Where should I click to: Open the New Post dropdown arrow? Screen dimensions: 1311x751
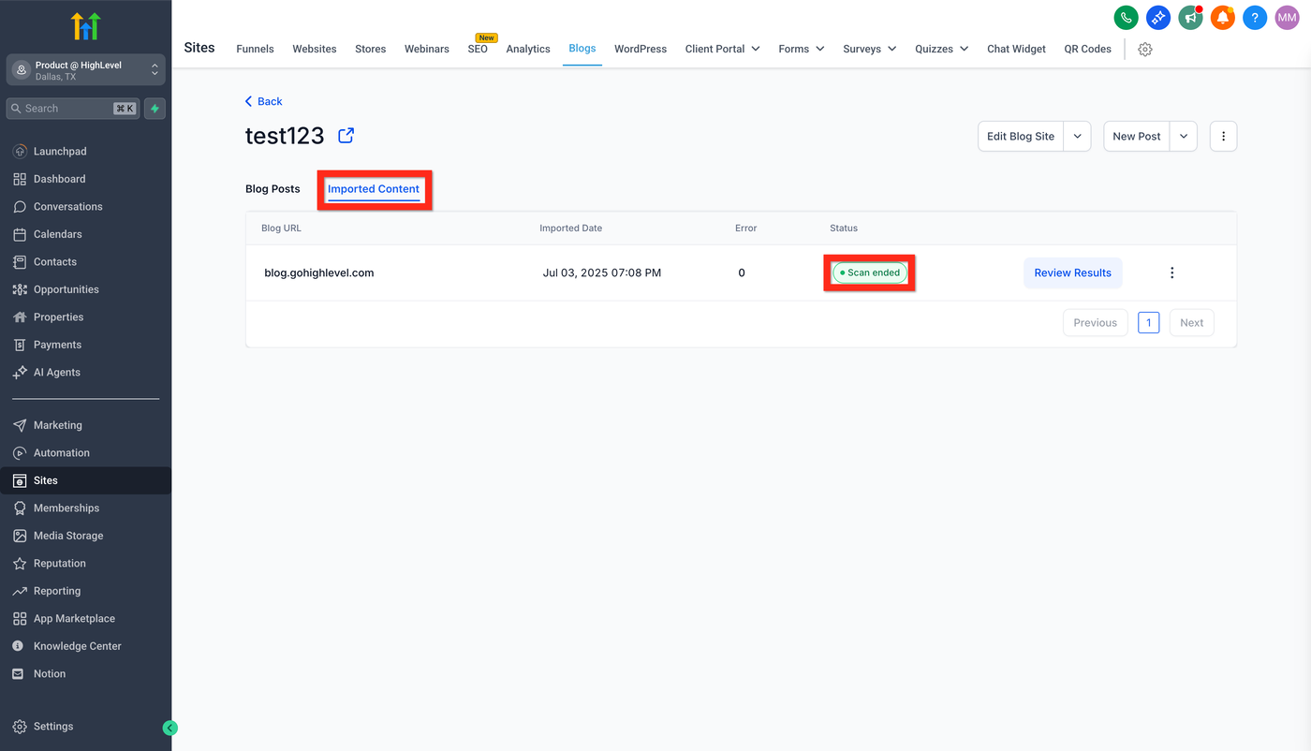(1184, 136)
